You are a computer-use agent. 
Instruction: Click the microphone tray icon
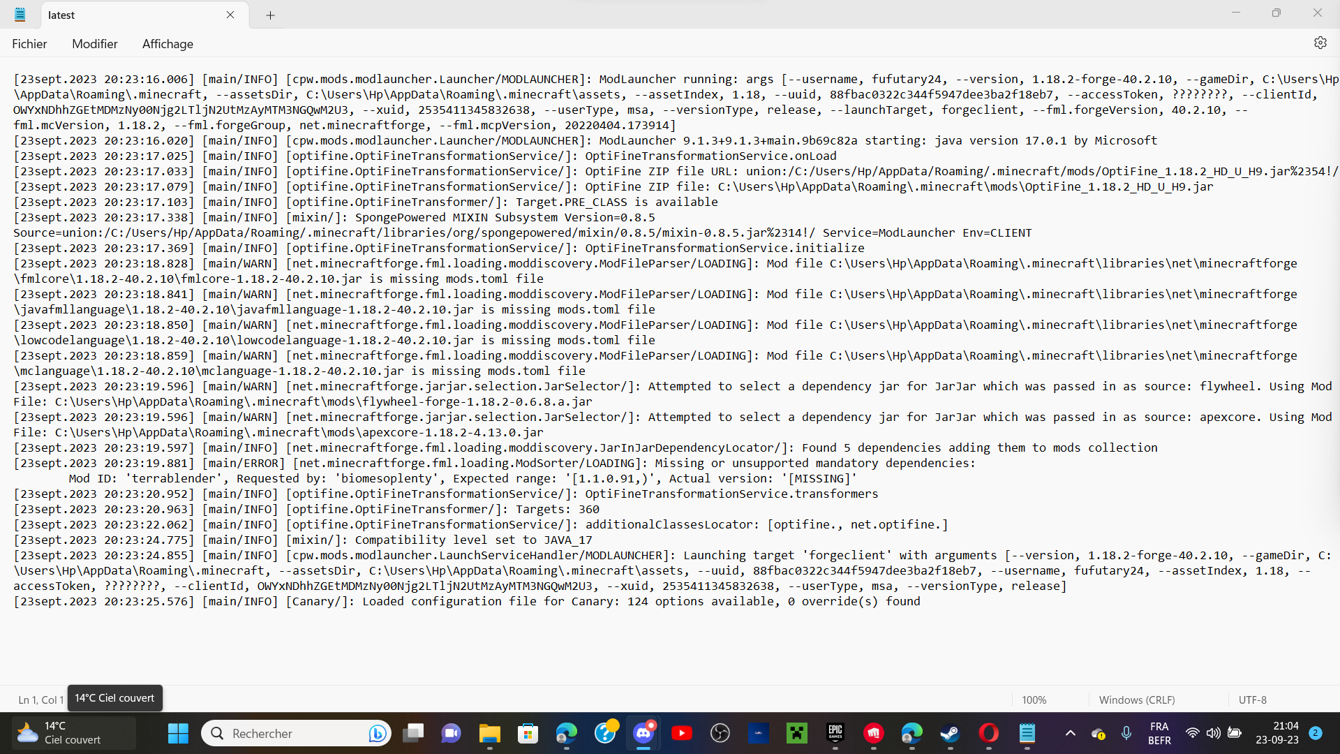(1126, 733)
